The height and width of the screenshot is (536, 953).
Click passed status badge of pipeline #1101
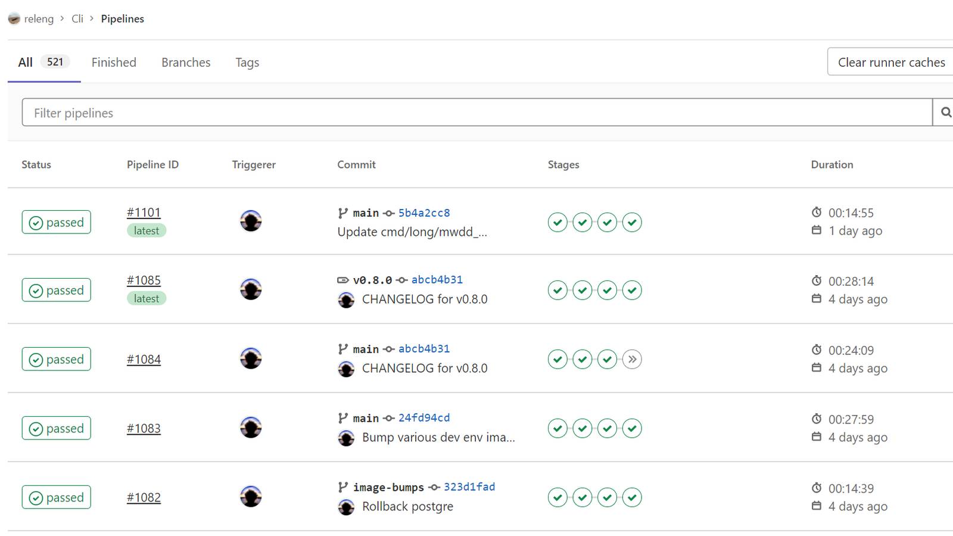tap(57, 222)
